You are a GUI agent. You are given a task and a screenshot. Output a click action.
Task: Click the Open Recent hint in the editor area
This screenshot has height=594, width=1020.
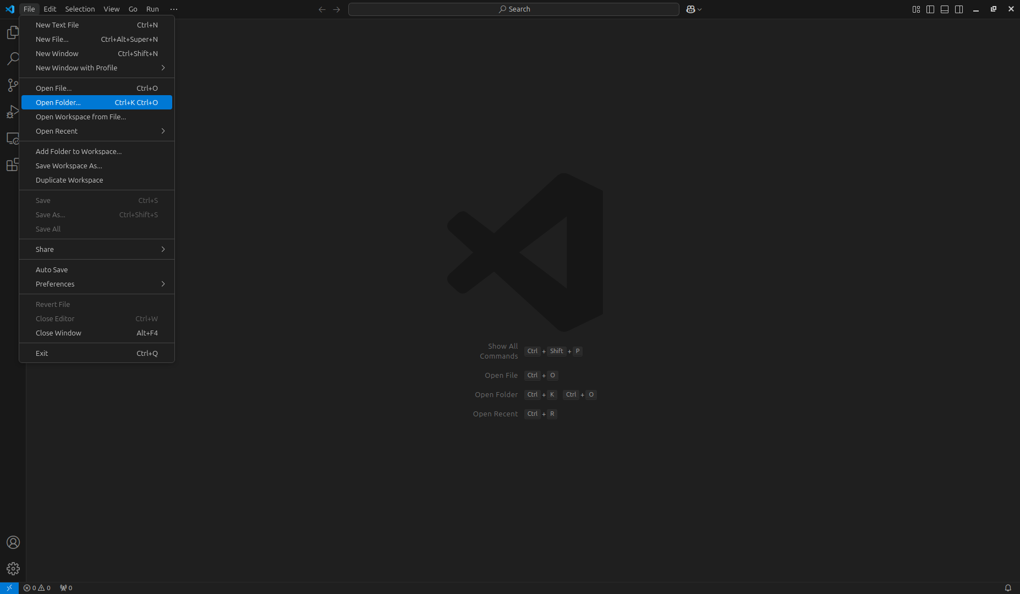(495, 414)
